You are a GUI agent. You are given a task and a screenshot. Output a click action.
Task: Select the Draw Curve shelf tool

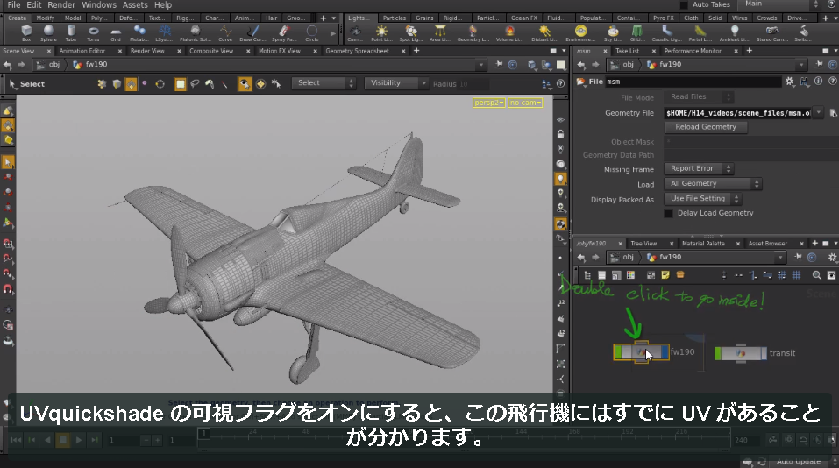click(x=252, y=33)
